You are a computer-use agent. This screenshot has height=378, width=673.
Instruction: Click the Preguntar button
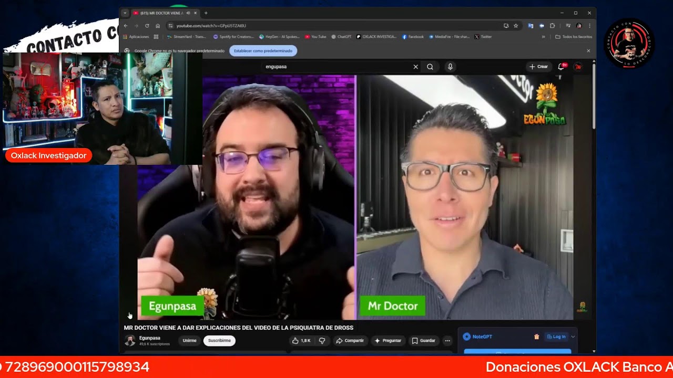click(x=388, y=341)
